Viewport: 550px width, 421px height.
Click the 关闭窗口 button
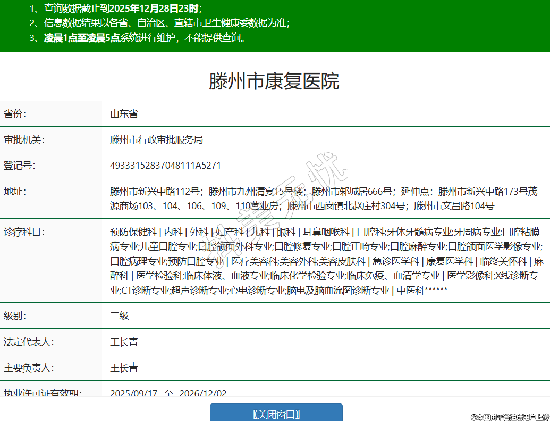[276, 414]
